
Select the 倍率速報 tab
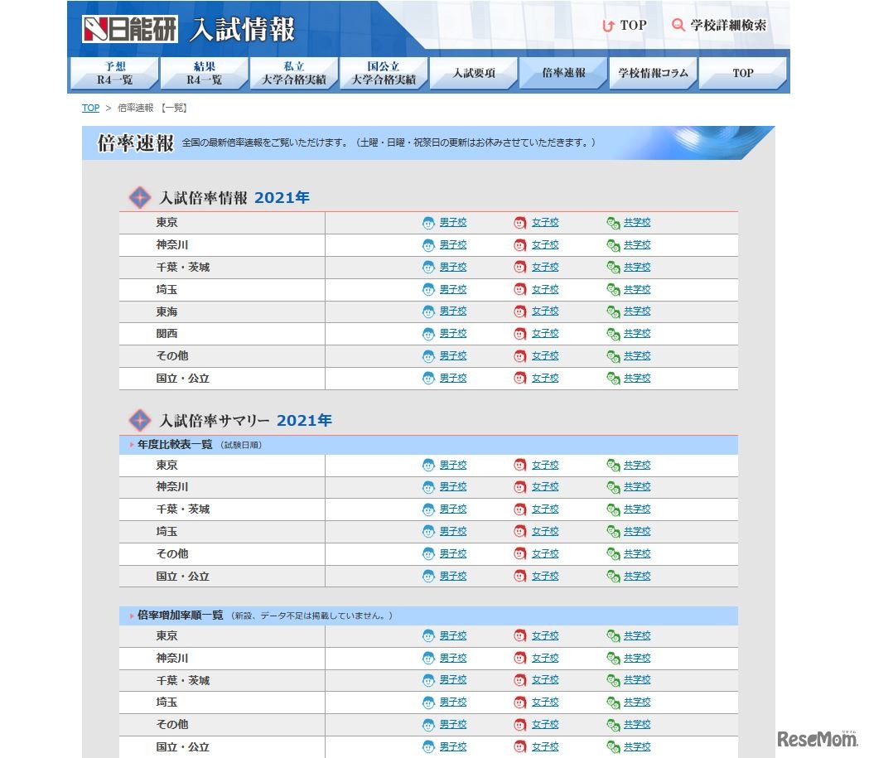coord(563,73)
